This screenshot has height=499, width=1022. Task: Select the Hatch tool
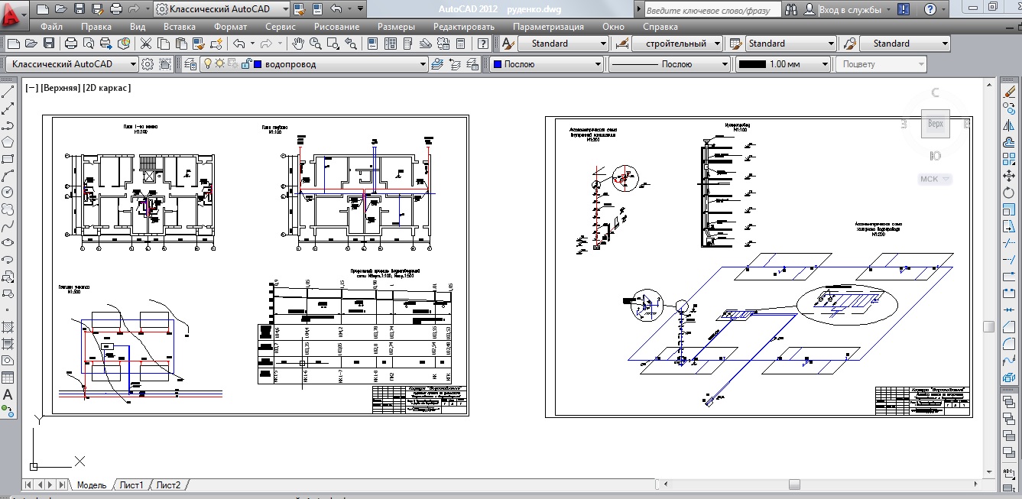8,327
